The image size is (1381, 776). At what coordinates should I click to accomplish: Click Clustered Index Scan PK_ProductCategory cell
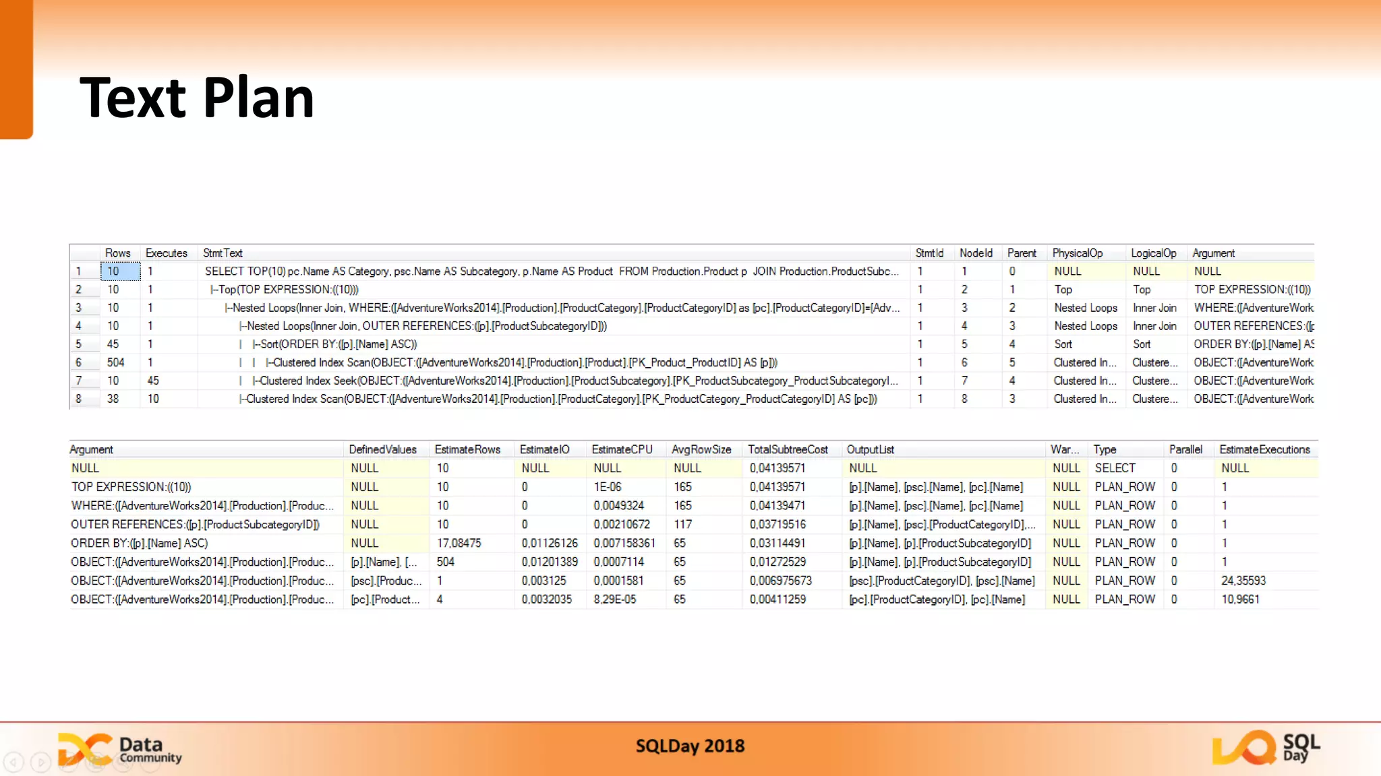coord(553,399)
